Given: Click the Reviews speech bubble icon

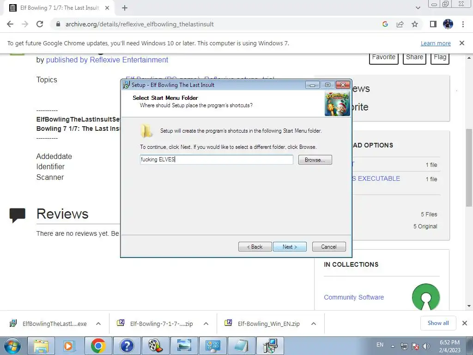Looking at the screenshot, I should pyautogui.click(x=18, y=214).
